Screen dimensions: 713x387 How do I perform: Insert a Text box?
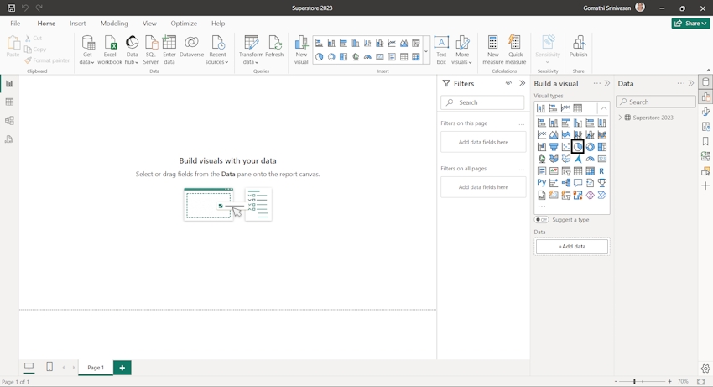point(441,44)
